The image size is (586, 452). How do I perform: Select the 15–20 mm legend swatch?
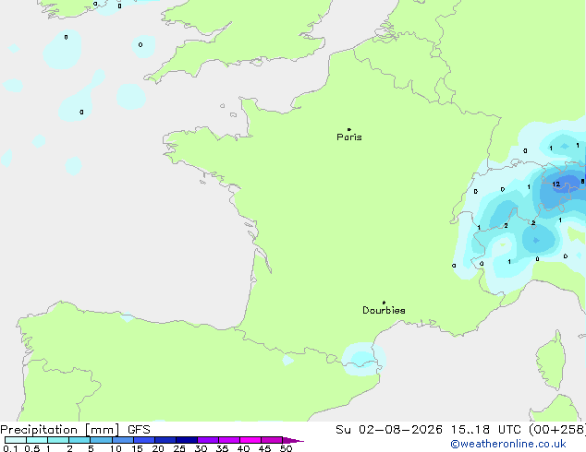(x=144, y=440)
